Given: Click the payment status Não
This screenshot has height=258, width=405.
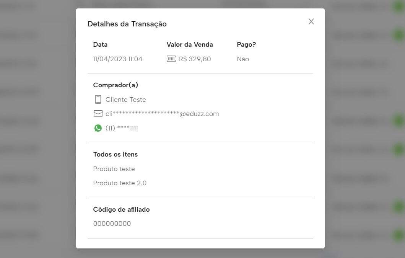Looking at the screenshot, I should tap(243, 59).
